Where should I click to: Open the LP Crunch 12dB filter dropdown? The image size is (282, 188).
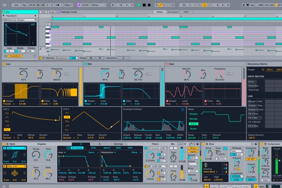click(158, 148)
